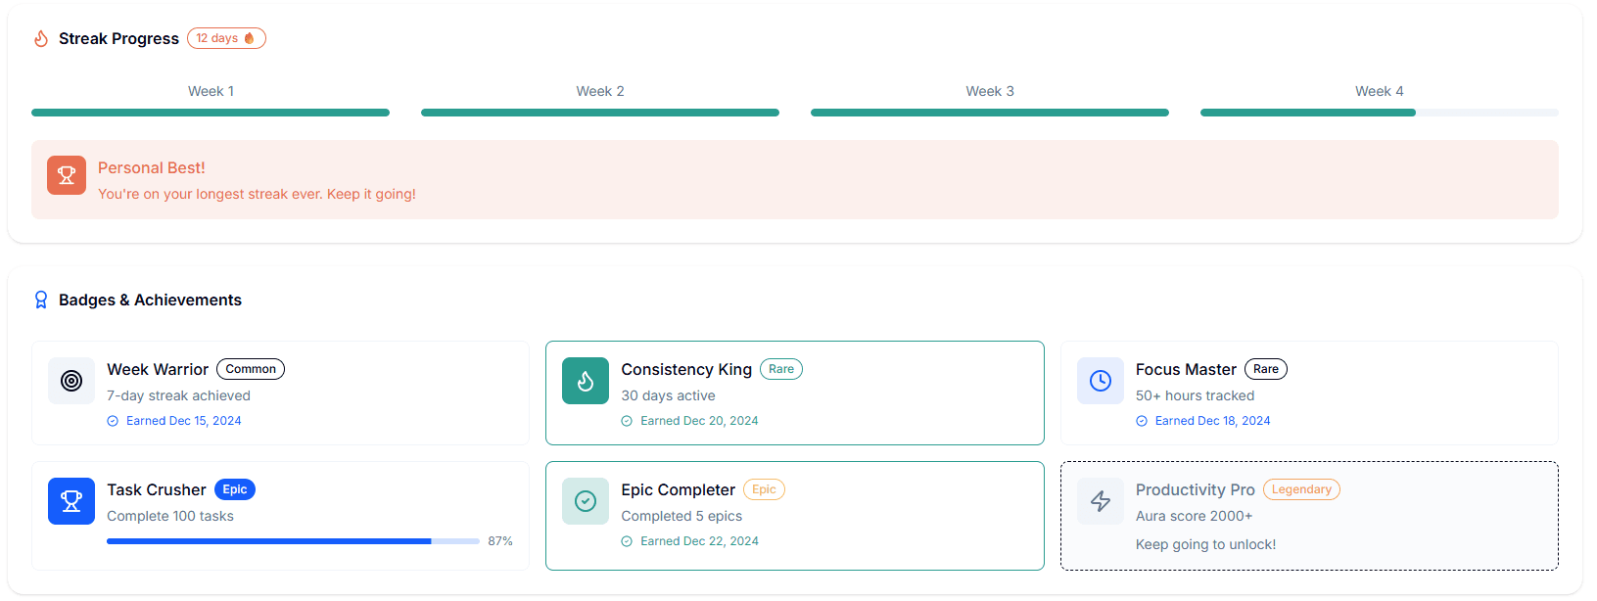Click the Personal Best trophy icon

point(67,175)
